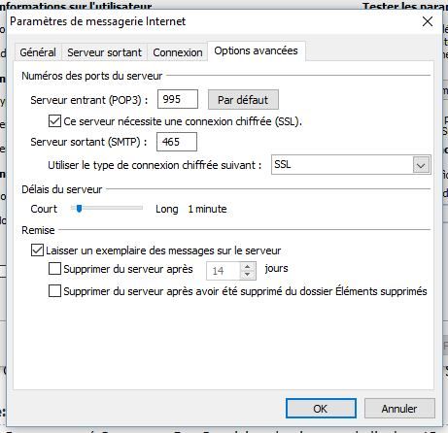Uncheck the SSL encrypted connection checkbox
The height and width of the screenshot is (433, 448).
tap(54, 121)
